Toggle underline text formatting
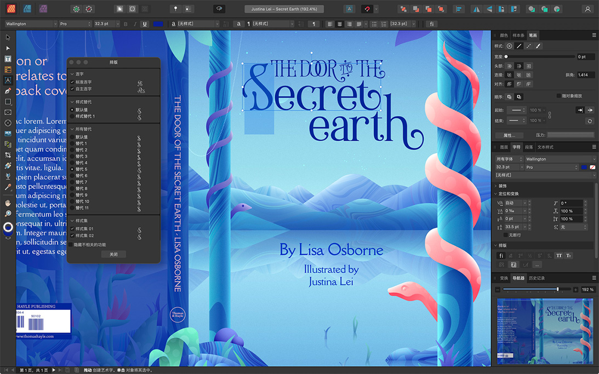 point(145,24)
